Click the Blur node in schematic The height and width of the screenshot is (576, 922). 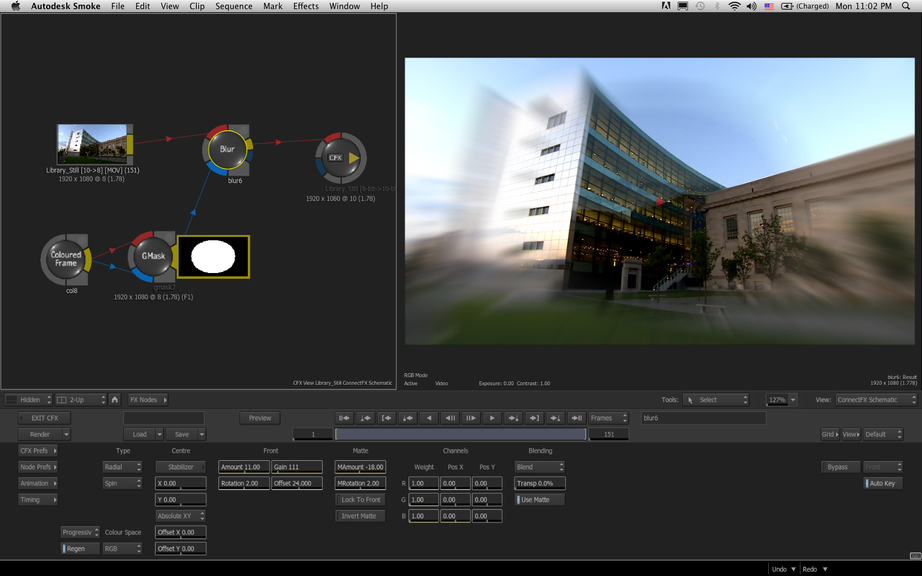227,149
